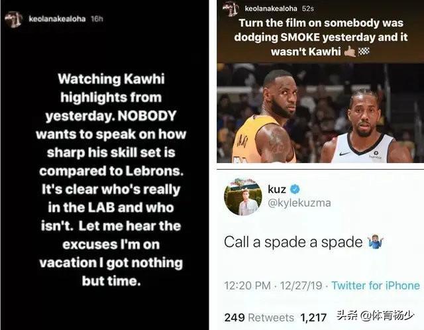This screenshot has height=330, width=424.
Task: Open the @kylekuzma handle
Action: (299, 203)
